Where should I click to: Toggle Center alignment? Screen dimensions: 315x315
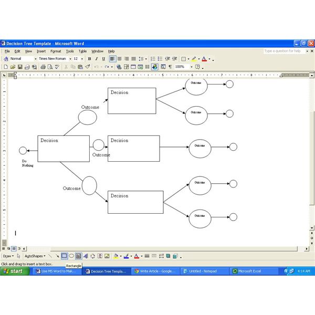pos(120,59)
